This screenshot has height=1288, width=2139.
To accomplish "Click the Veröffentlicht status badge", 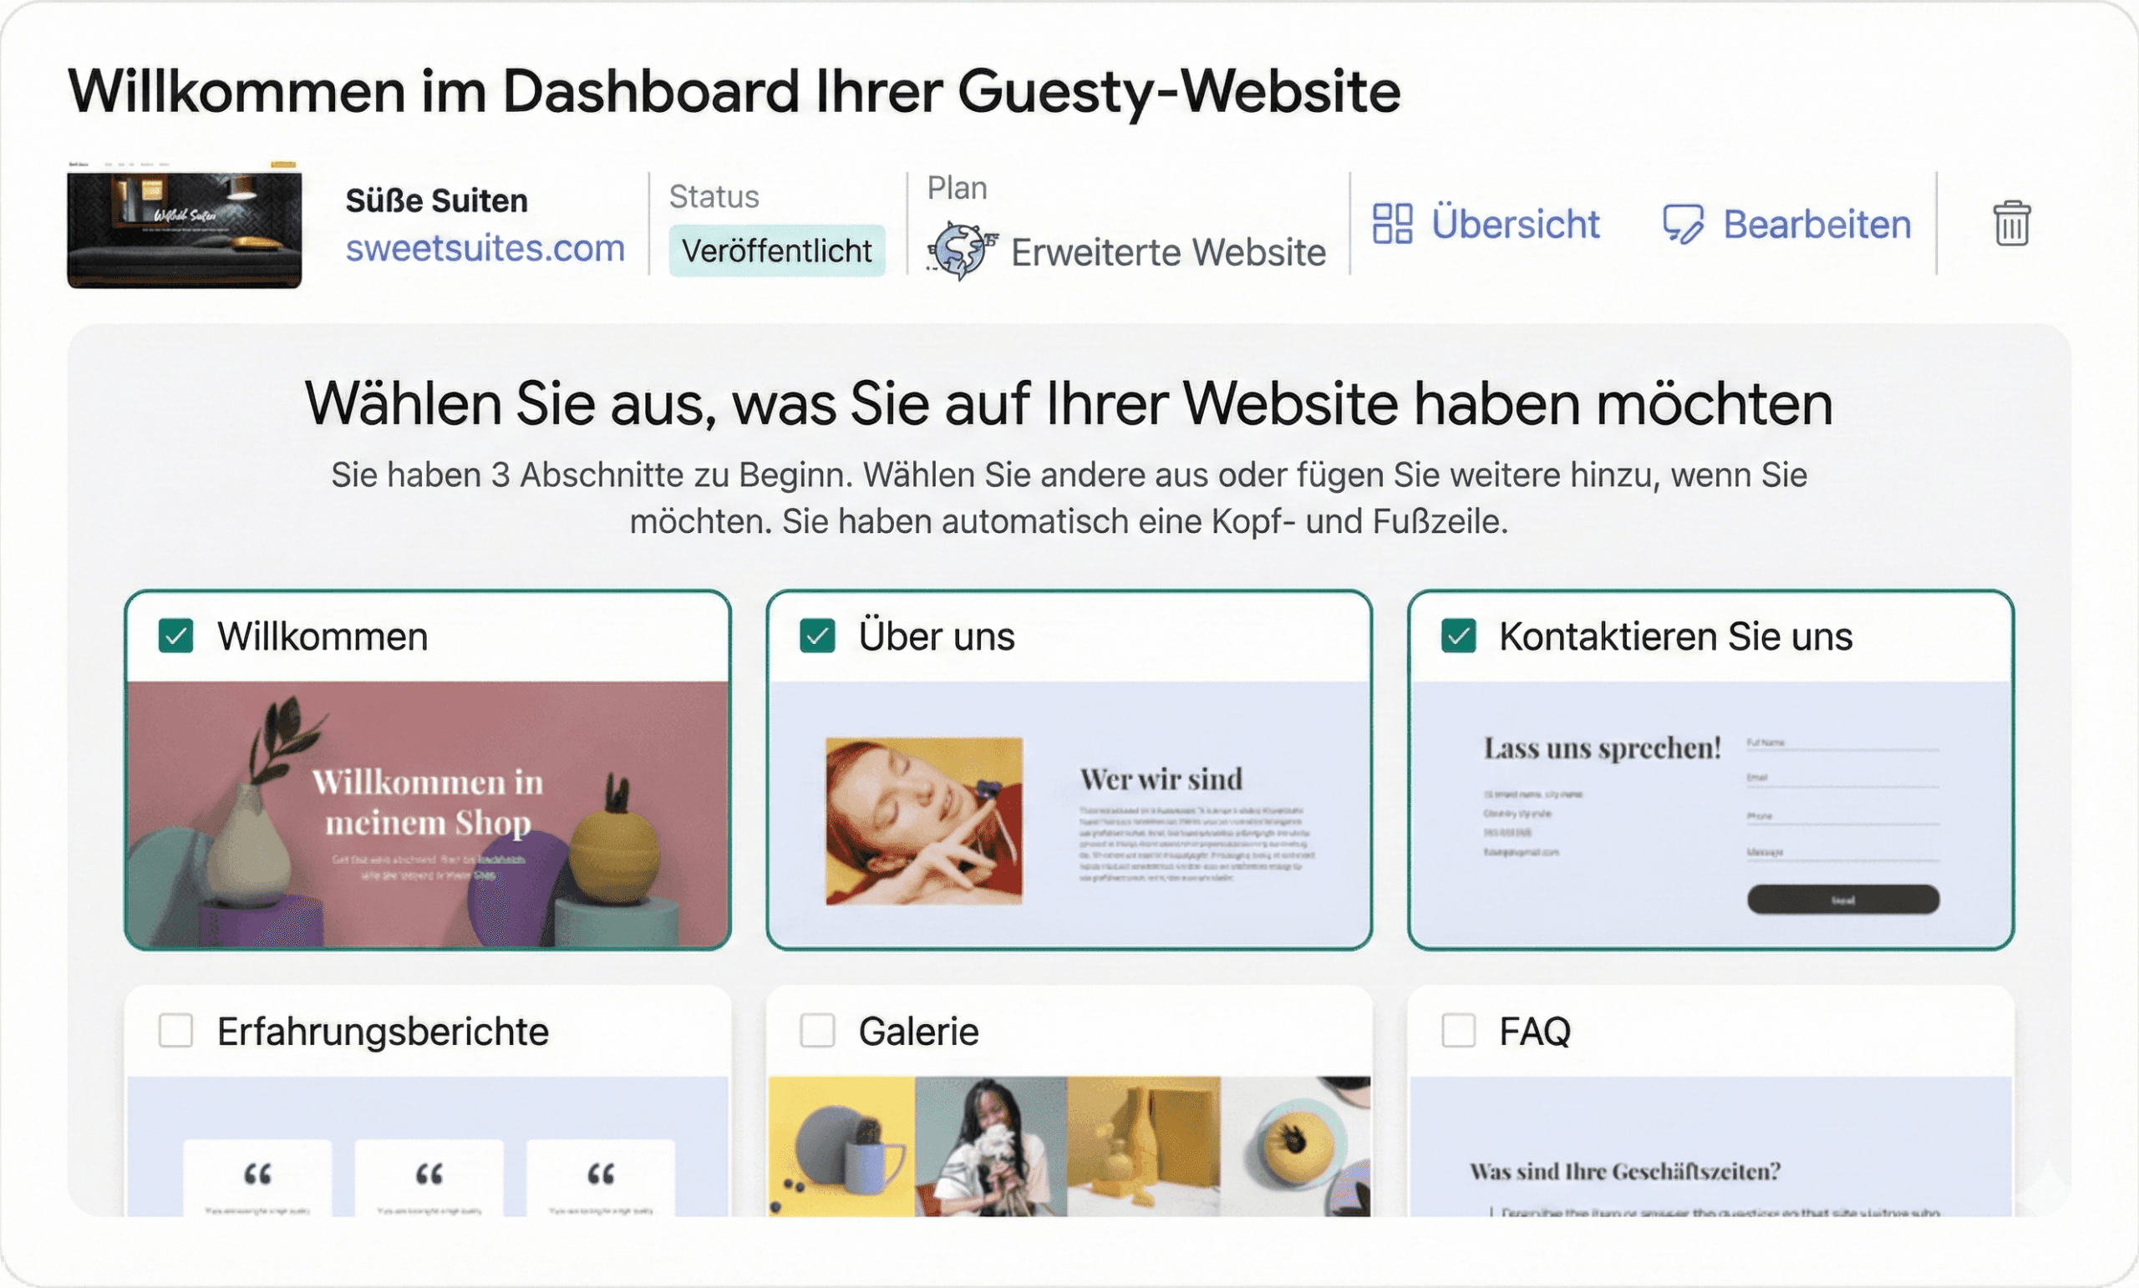I will [x=776, y=251].
